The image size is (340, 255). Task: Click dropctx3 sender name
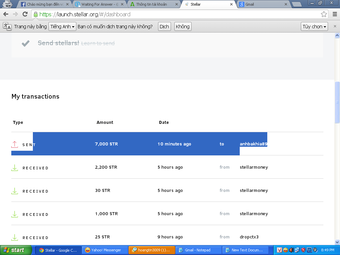click(249, 237)
